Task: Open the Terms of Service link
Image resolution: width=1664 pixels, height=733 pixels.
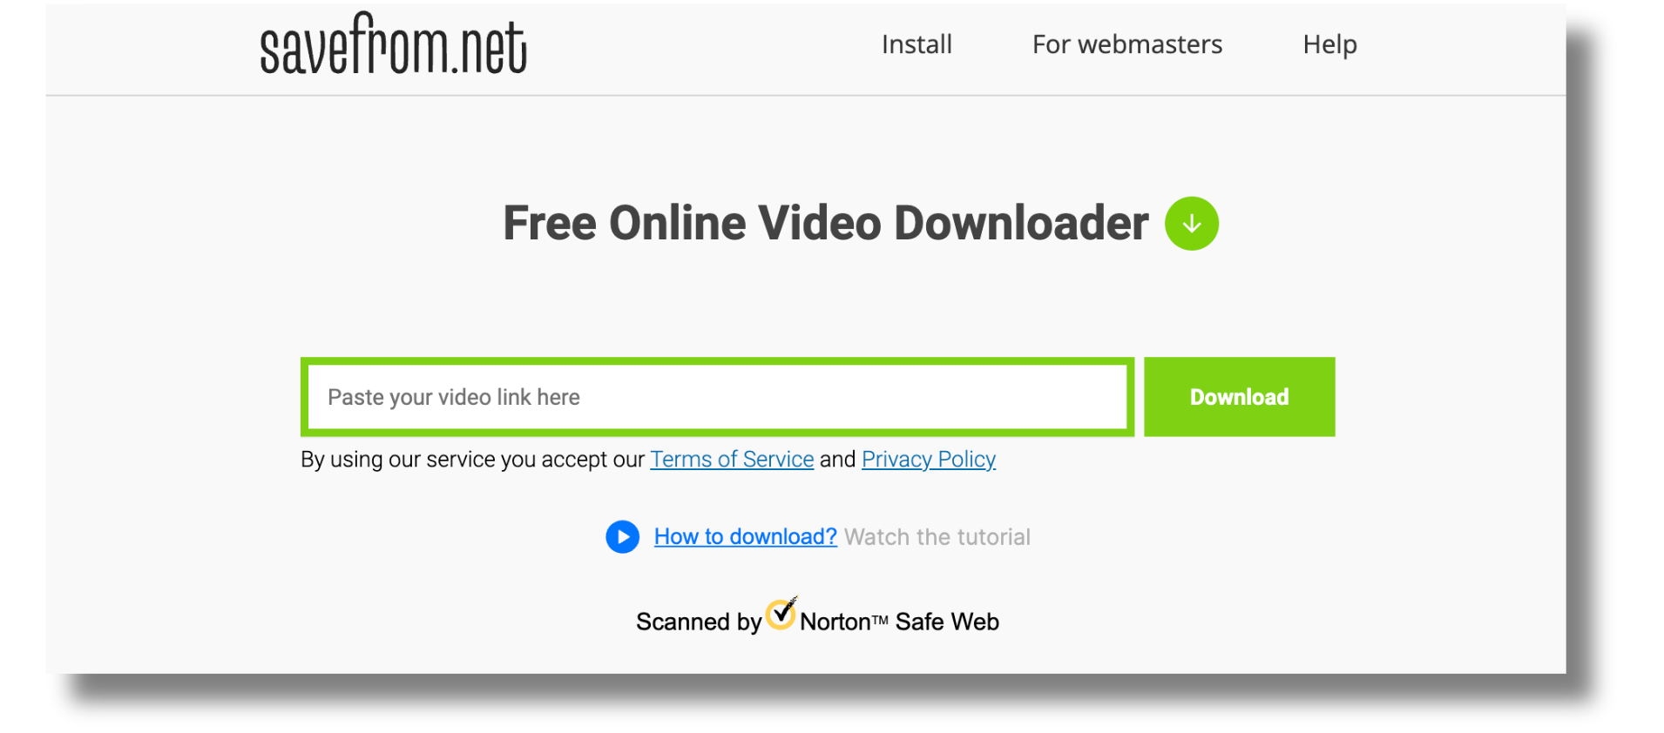Action: (732, 460)
